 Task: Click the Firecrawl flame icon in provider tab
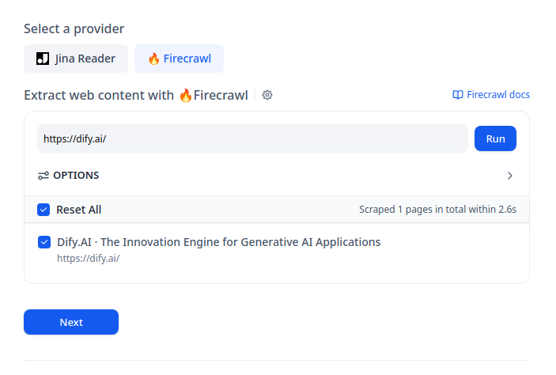click(x=153, y=59)
